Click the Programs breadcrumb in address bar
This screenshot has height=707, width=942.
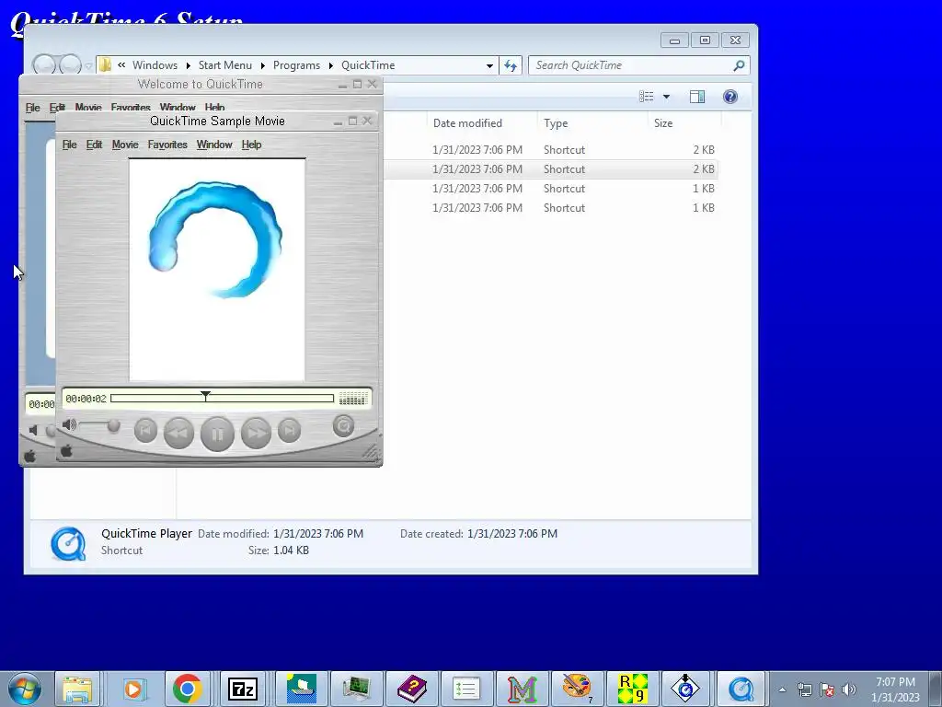tap(297, 65)
